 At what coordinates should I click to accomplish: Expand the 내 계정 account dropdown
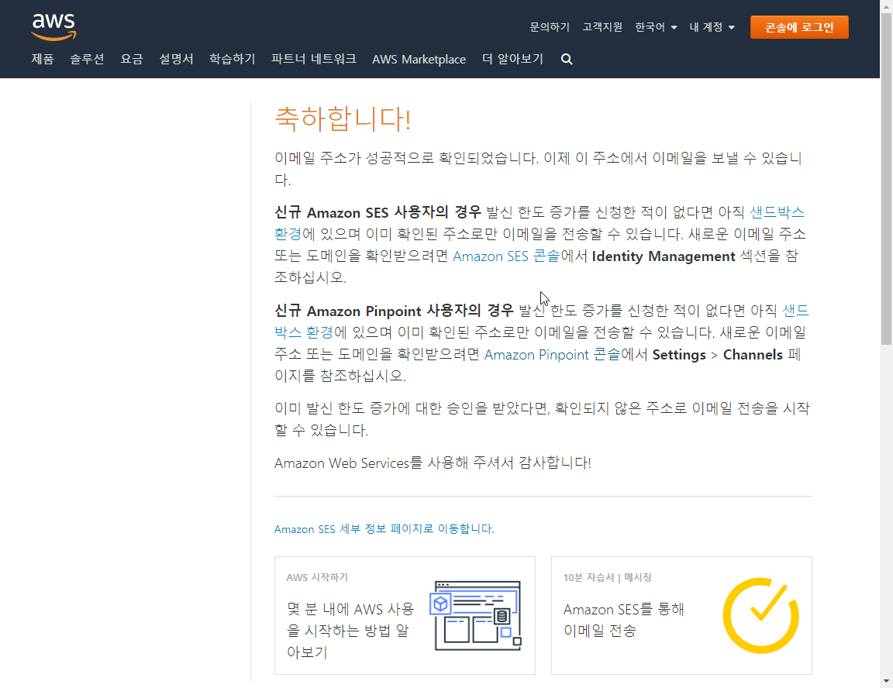point(712,27)
